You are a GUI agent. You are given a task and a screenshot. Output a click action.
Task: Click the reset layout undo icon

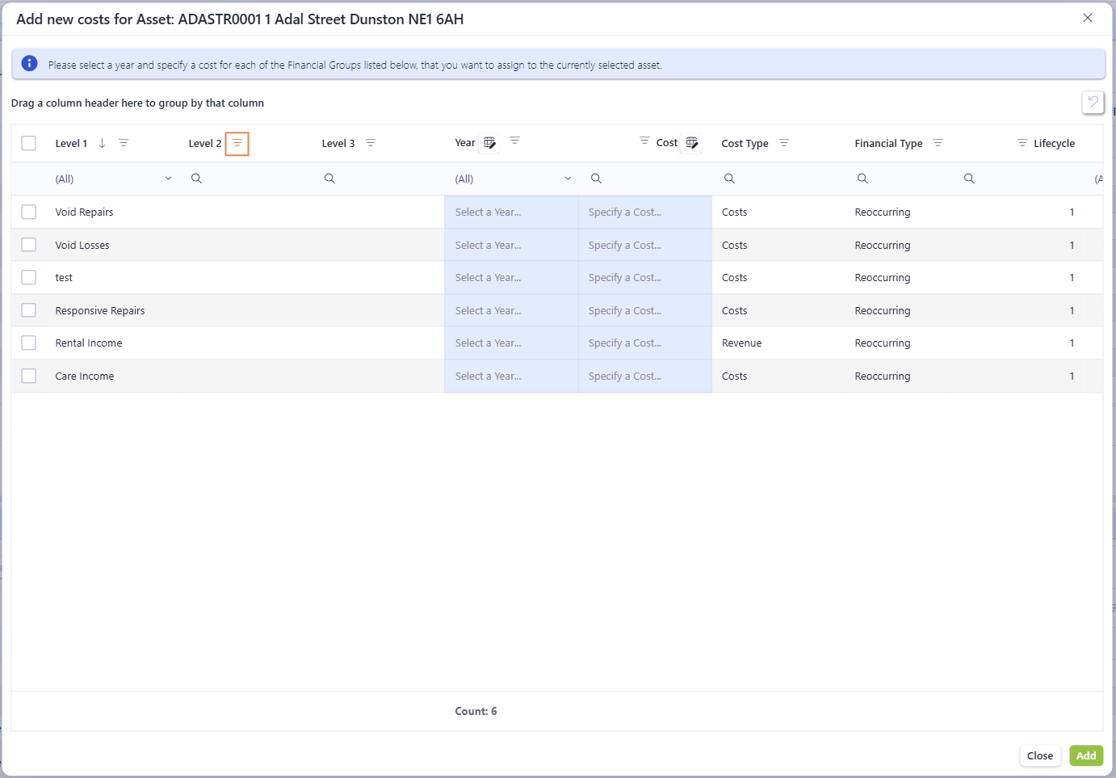coord(1093,102)
